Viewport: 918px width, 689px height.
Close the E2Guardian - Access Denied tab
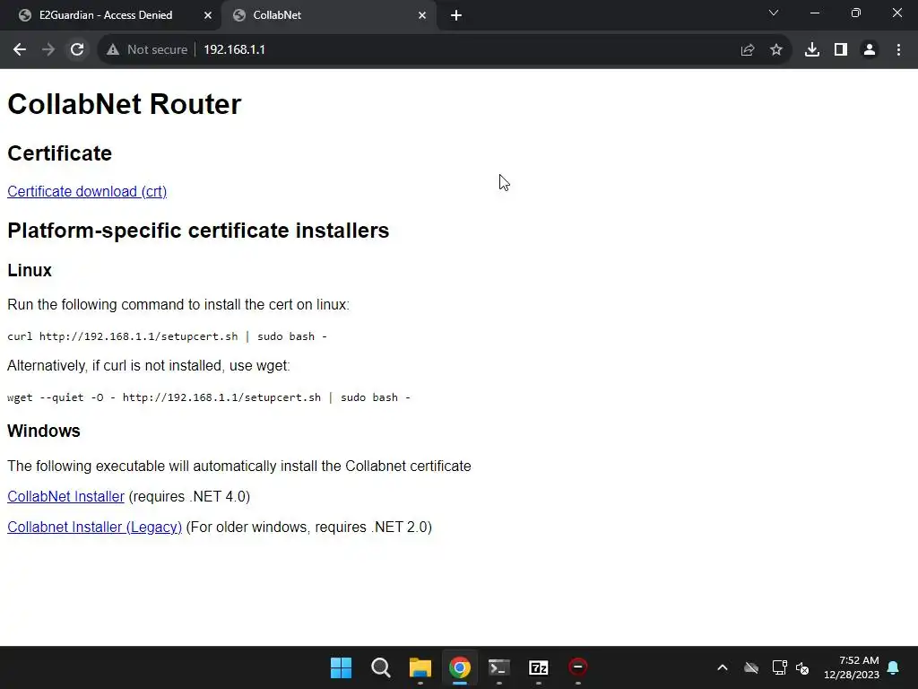[x=208, y=16]
